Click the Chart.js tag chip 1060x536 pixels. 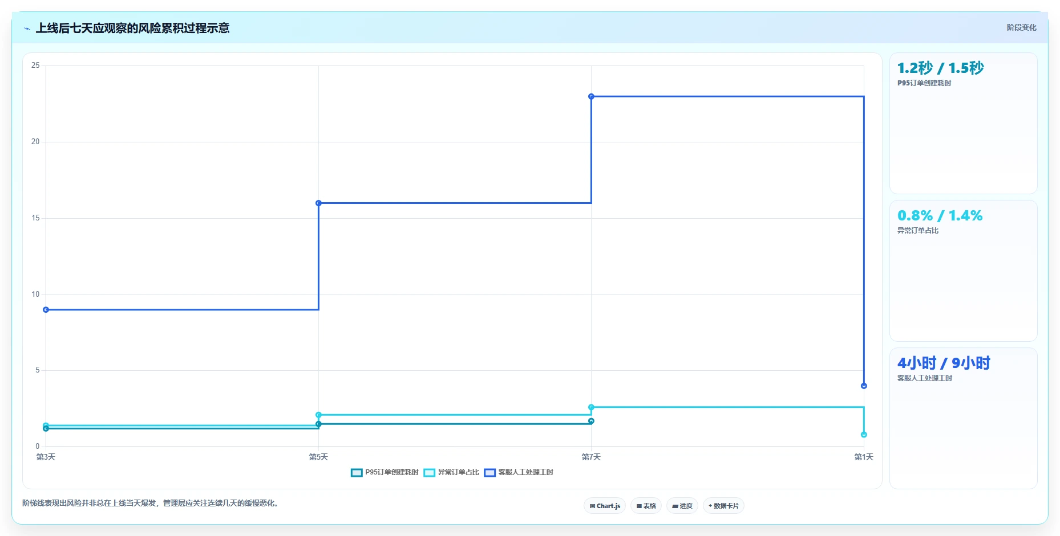[605, 506]
